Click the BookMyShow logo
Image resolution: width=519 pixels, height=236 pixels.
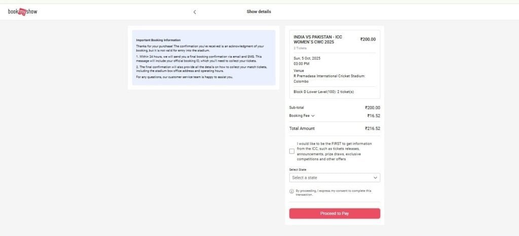(22, 12)
